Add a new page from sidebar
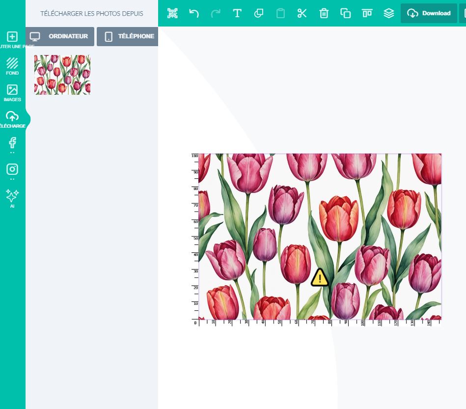Screen dimensions: 466x409 pos(12,40)
